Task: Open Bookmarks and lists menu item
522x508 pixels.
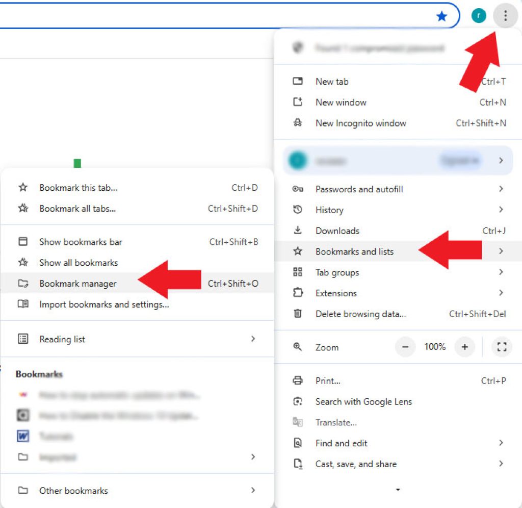Action: click(x=398, y=251)
